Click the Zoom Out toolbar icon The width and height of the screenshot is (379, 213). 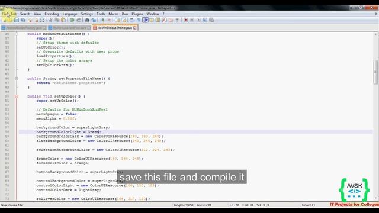click(109, 20)
